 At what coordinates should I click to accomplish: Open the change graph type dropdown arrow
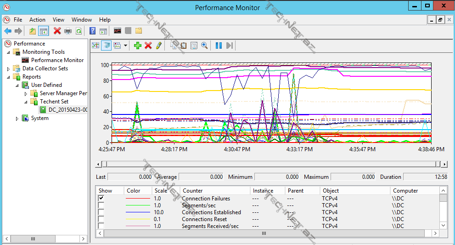(125, 45)
